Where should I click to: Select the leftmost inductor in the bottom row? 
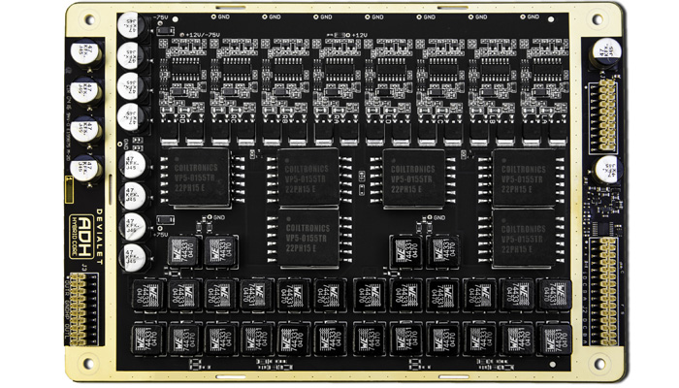click(148, 339)
